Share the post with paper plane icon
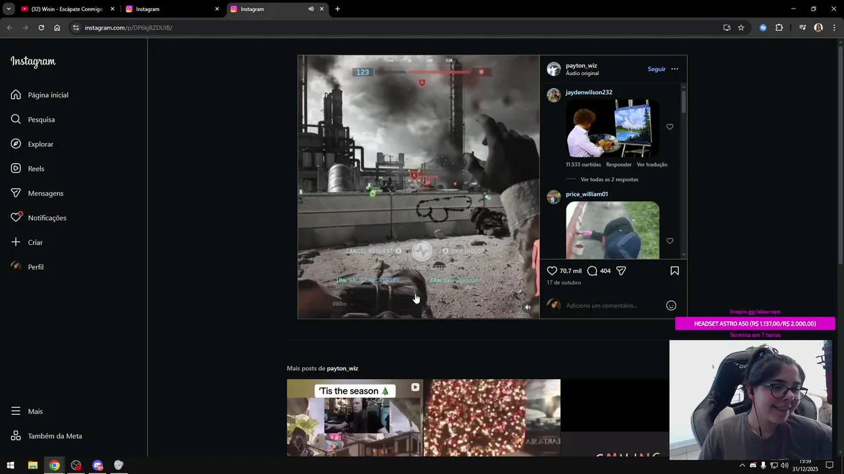 click(x=621, y=271)
